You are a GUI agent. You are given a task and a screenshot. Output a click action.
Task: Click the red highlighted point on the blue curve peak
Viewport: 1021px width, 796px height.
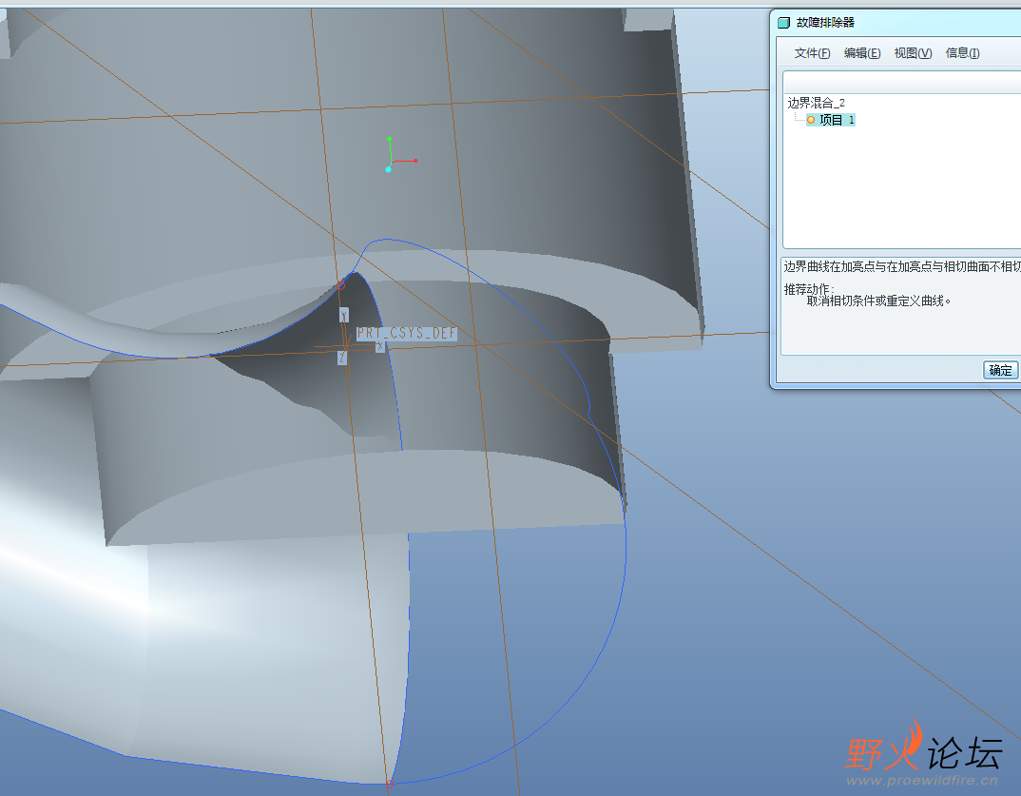(342, 282)
